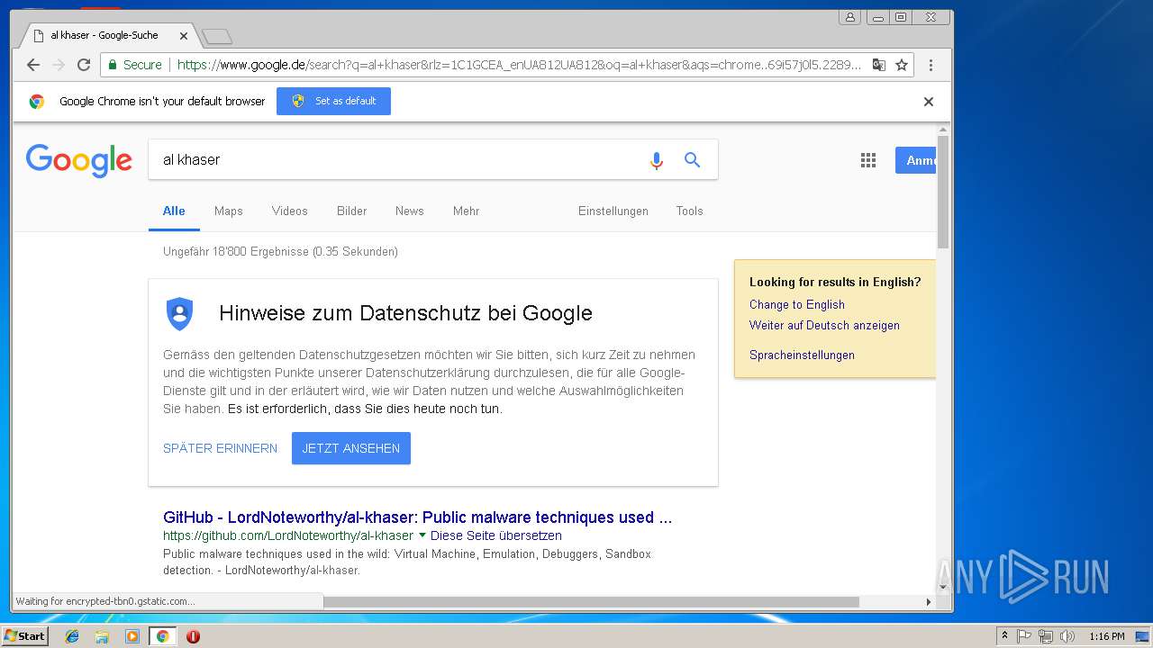Open Spracheinstellungen link
Screen dimensions: 1153x648
(802, 355)
